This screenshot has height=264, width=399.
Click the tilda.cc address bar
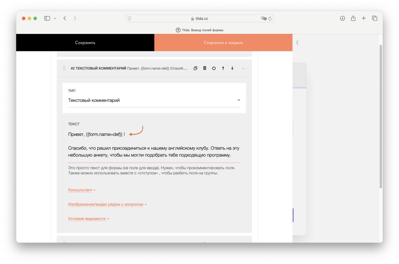click(x=199, y=18)
